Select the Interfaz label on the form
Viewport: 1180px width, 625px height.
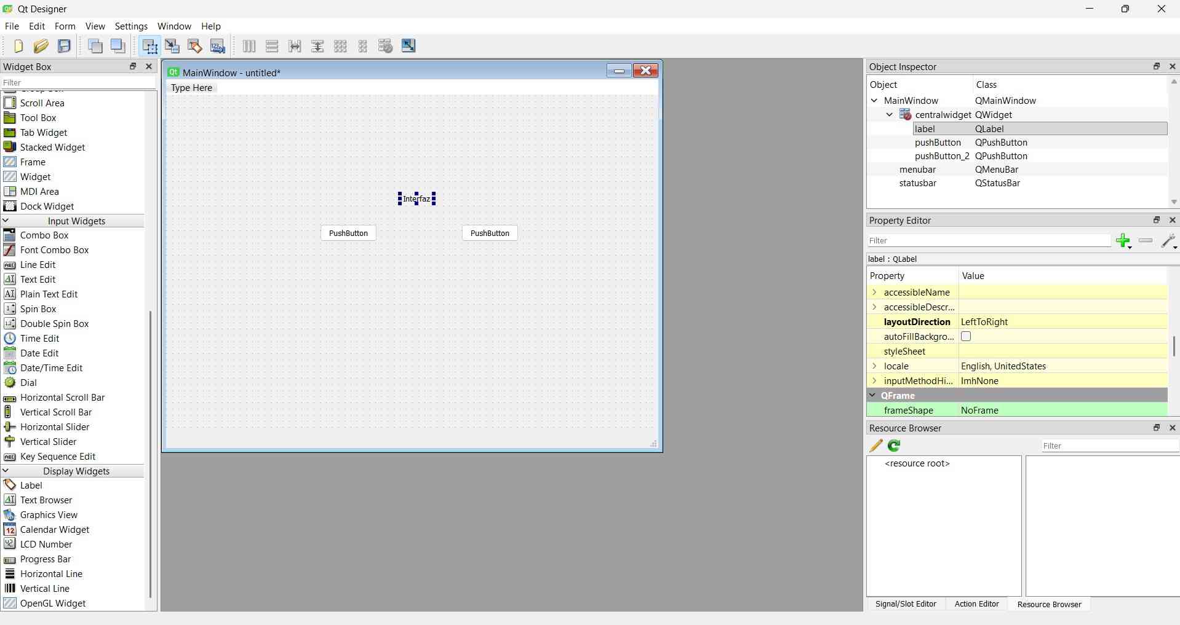(417, 199)
